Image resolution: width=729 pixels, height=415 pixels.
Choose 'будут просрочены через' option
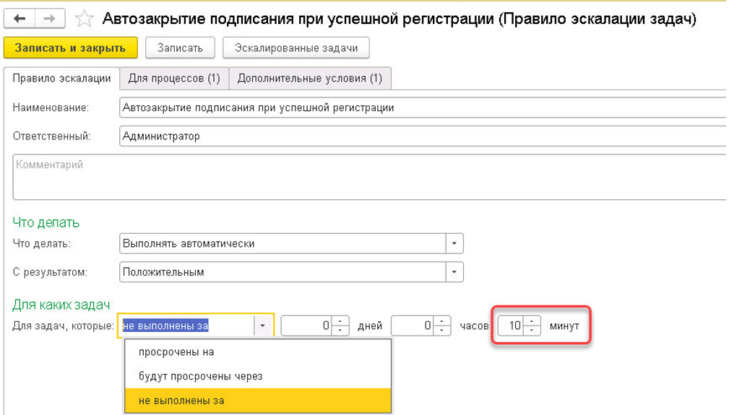(x=200, y=376)
